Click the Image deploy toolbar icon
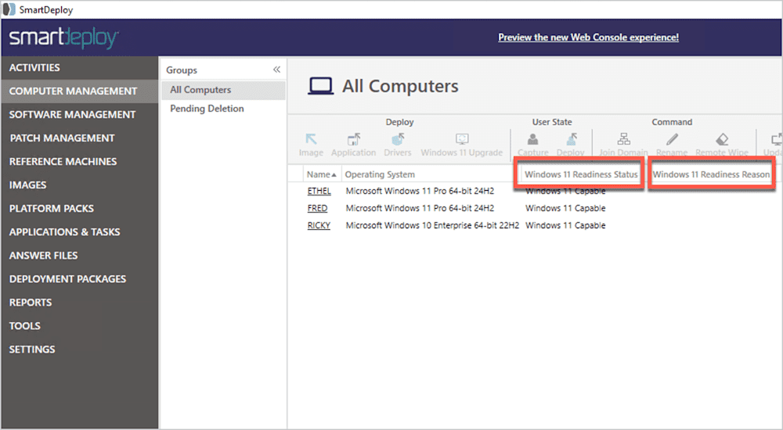The image size is (783, 430). pos(311,139)
